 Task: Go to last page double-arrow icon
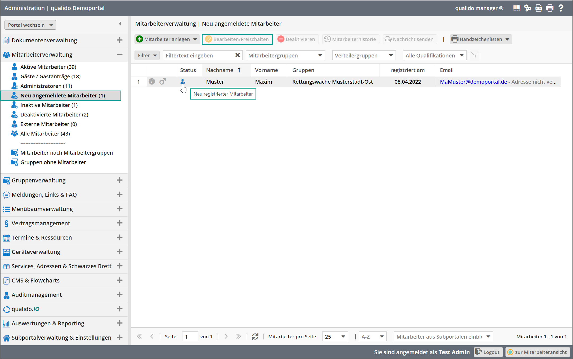(239, 336)
